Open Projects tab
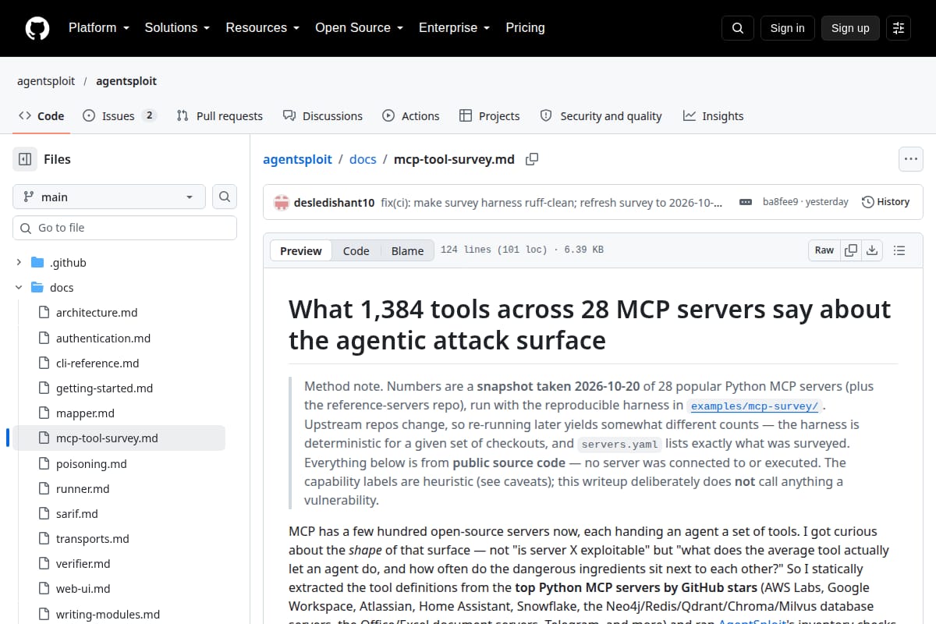The height and width of the screenshot is (624, 936). (490, 115)
